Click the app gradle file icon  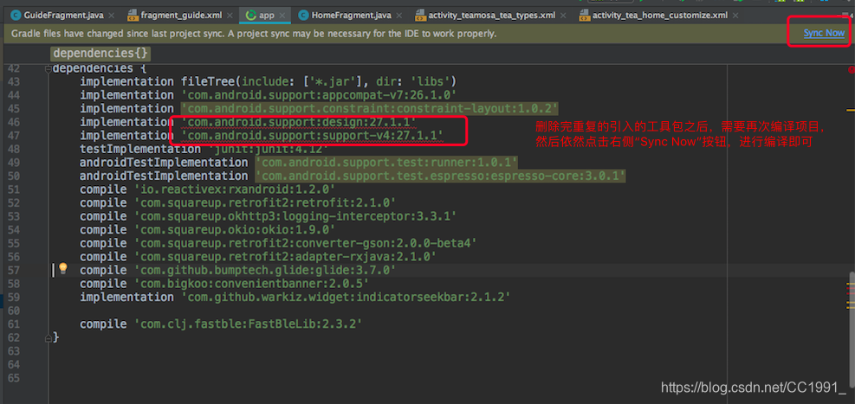pos(251,16)
